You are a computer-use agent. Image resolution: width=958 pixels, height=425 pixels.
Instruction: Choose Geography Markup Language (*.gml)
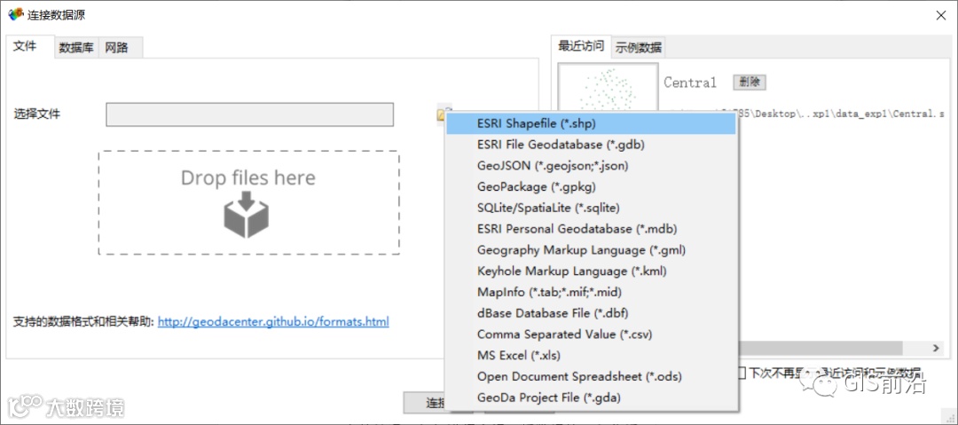point(591,250)
